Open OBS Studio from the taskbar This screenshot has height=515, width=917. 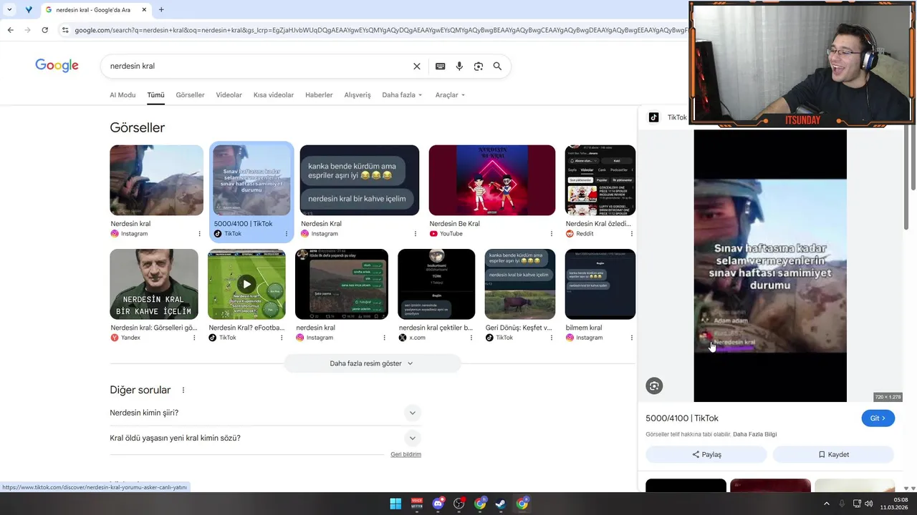click(x=459, y=504)
